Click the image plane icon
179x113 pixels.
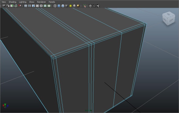[16, 6]
